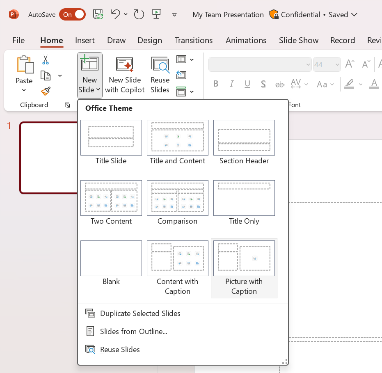Select the Cut tool in Clipboard group
Image resolution: width=382 pixels, height=373 pixels.
(x=45, y=60)
